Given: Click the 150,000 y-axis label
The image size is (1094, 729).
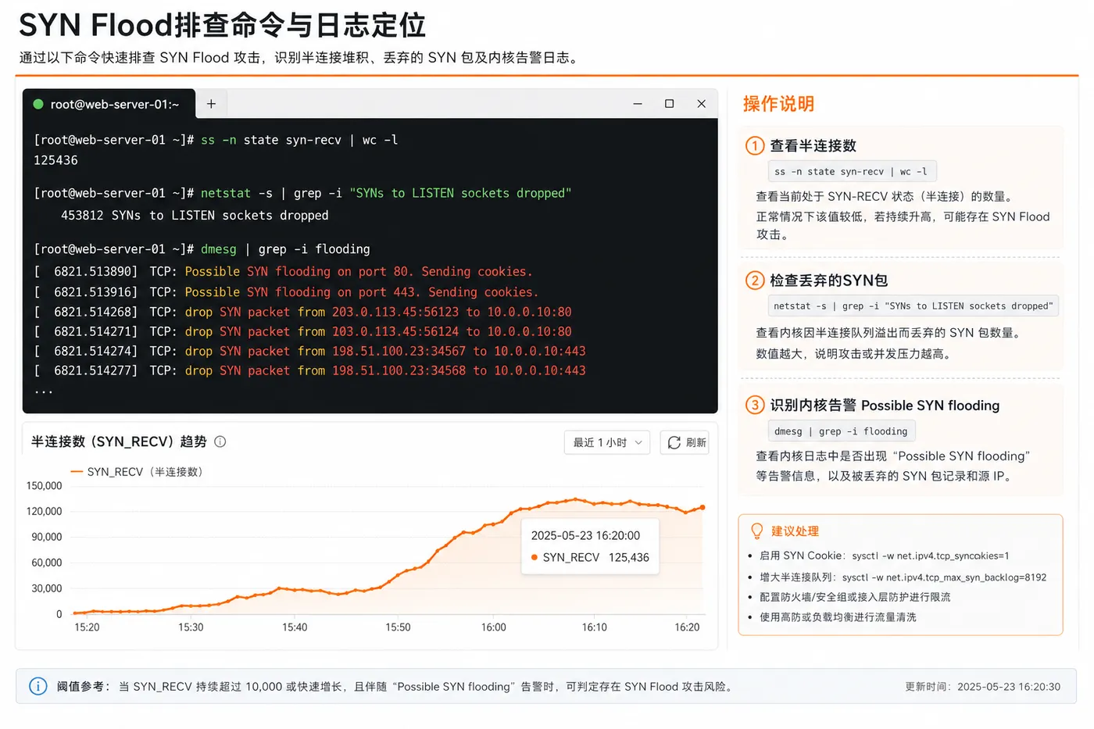Looking at the screenshot, I should pos(44,486).
